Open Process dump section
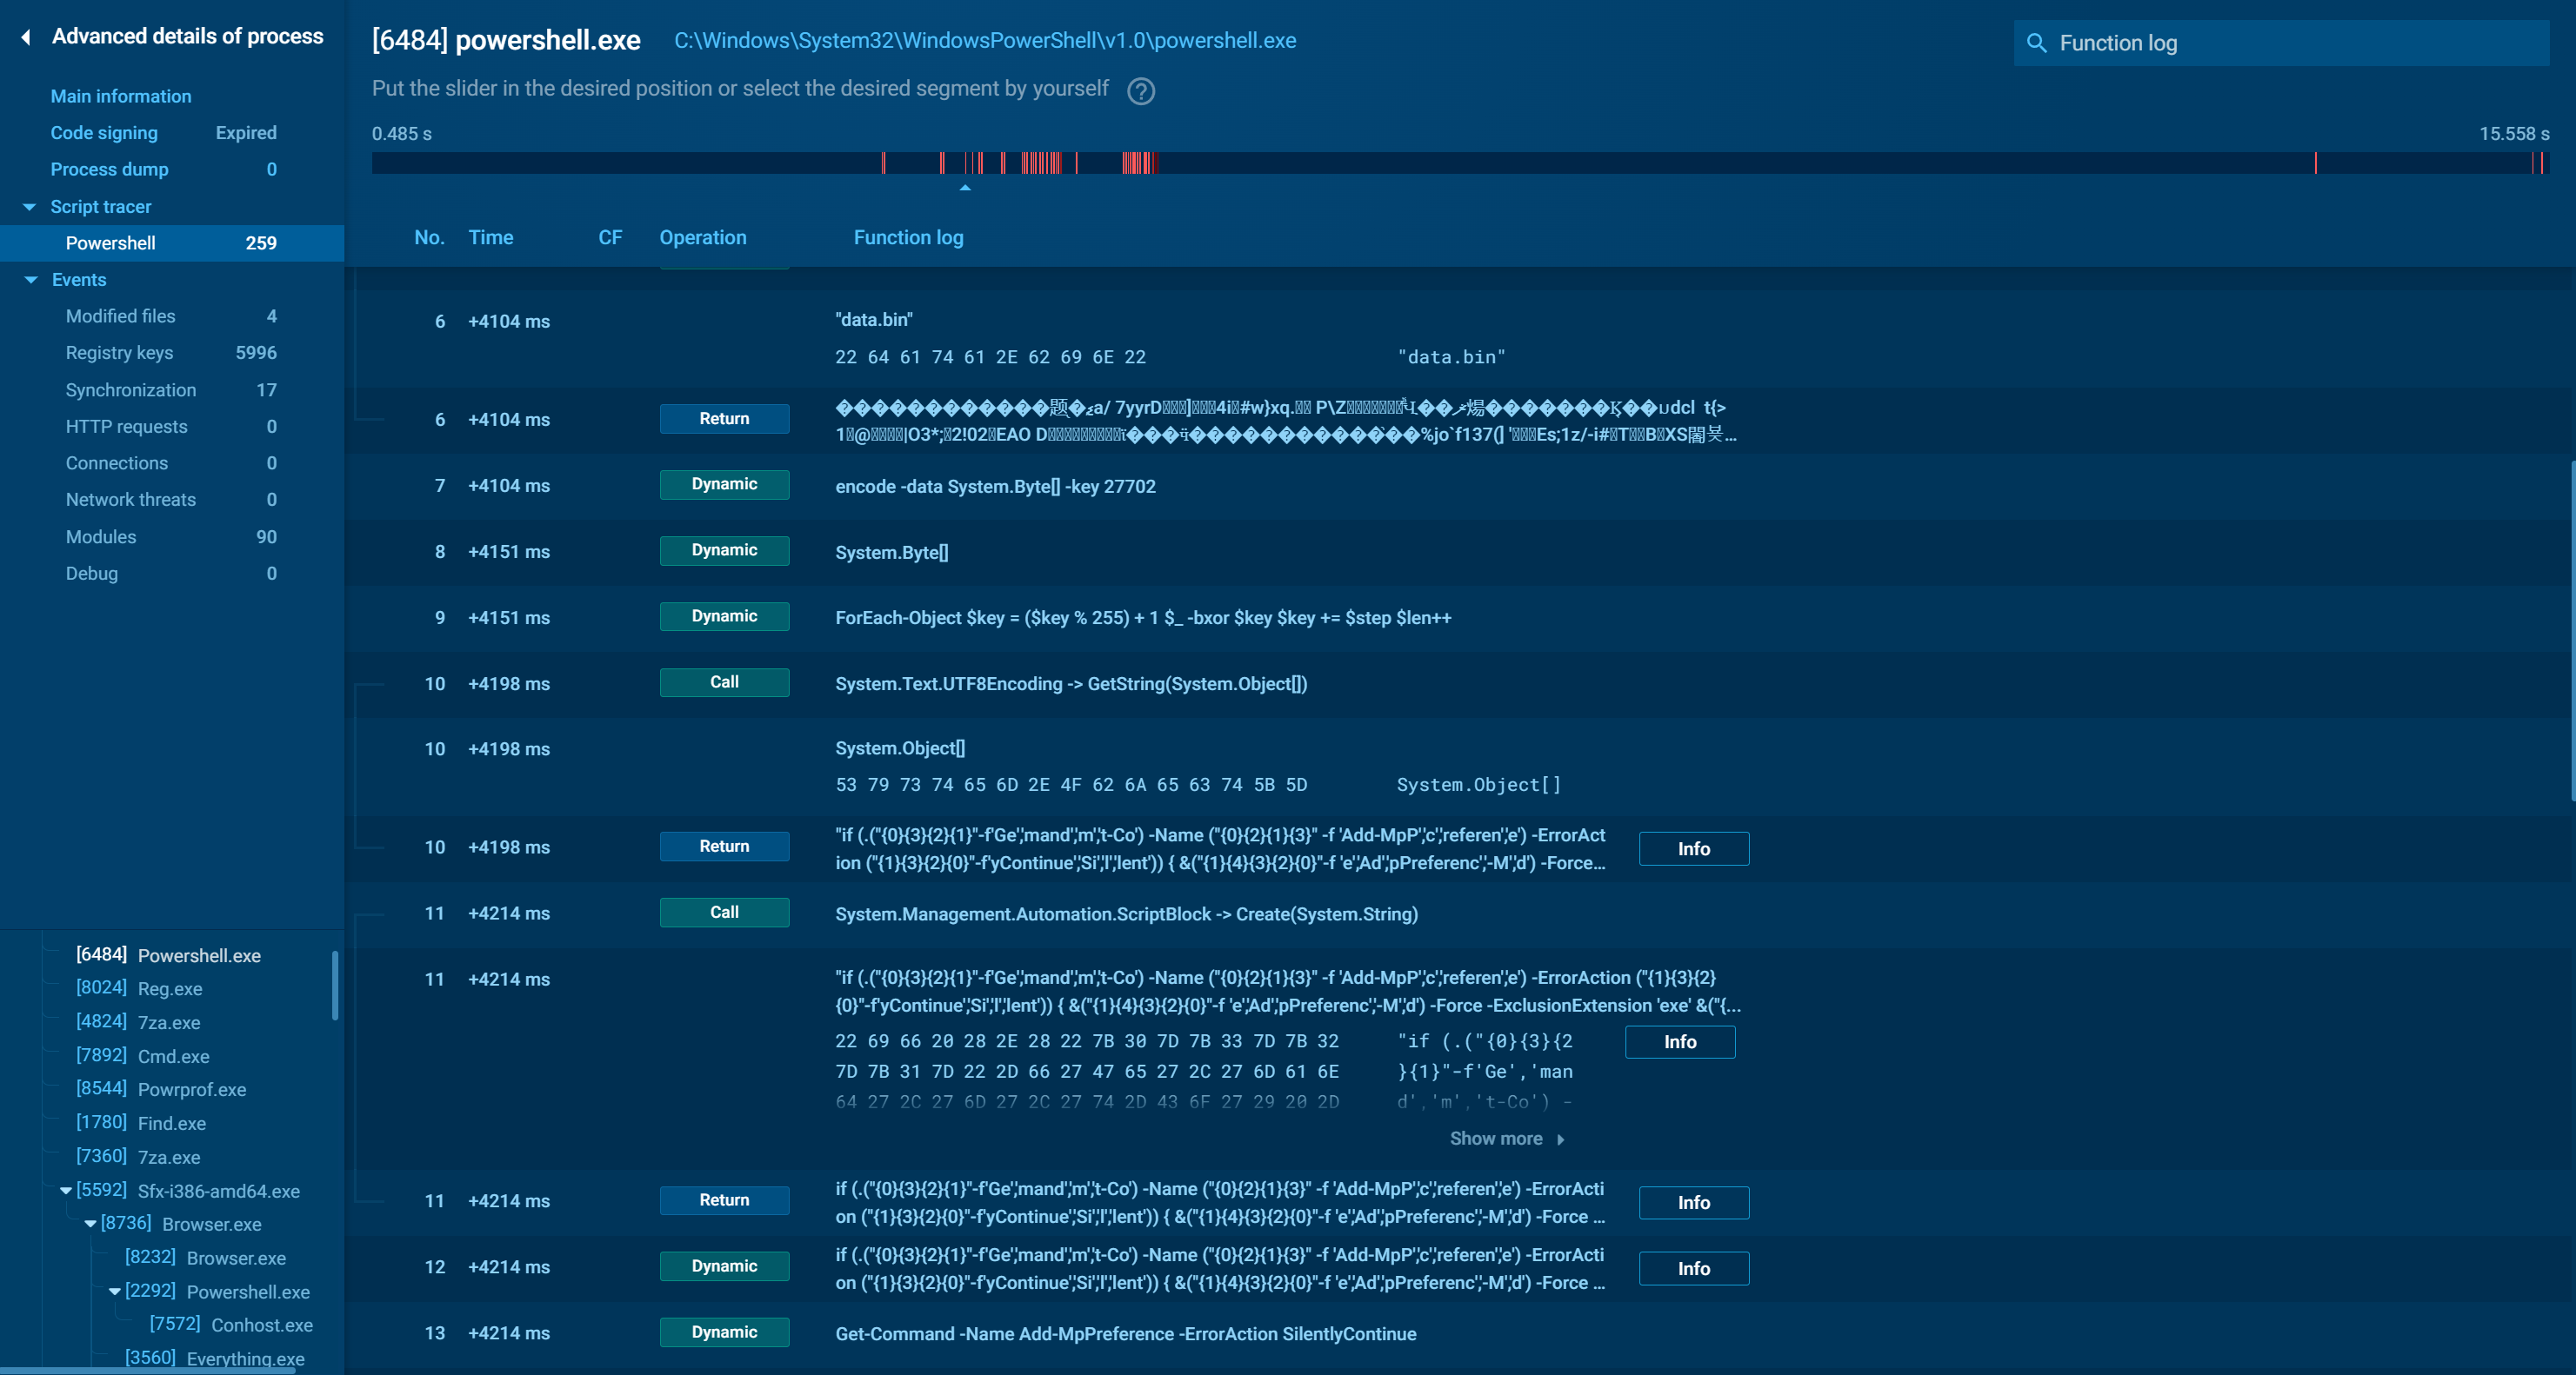This screenshot has width=2576, height=1375. [x=109, y=169]
